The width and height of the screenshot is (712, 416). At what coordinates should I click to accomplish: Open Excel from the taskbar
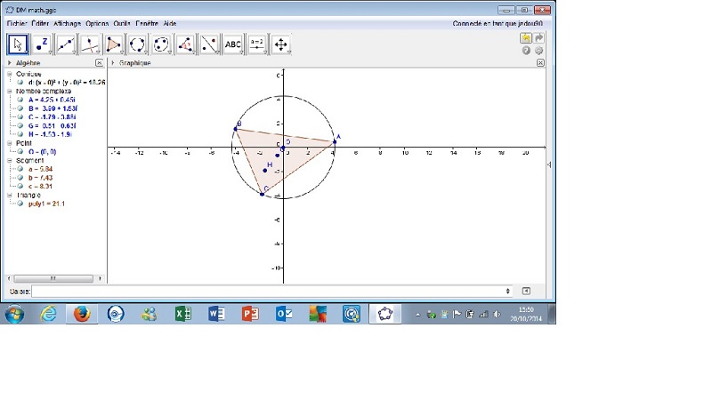click(x=183, y=314)
